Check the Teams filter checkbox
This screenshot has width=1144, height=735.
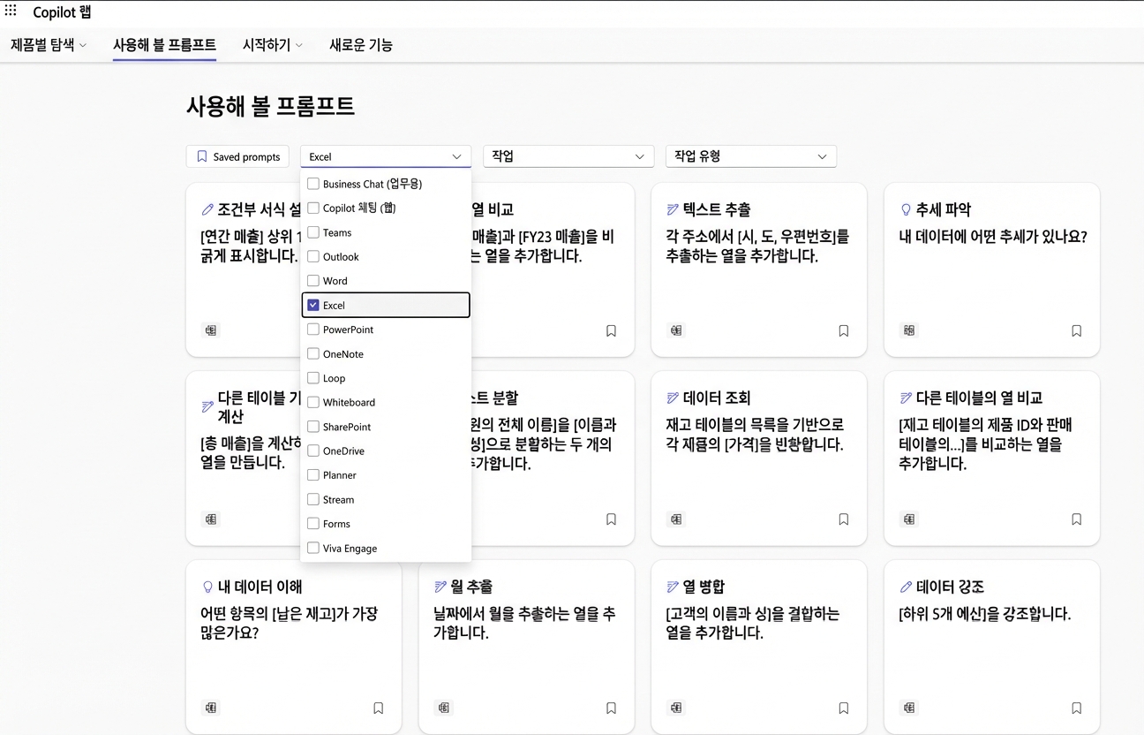(x=312, y=232)
